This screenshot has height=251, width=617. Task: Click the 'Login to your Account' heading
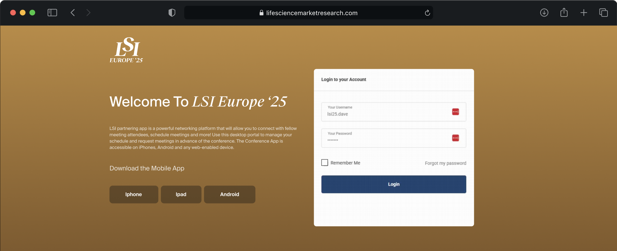coord(344,79)
